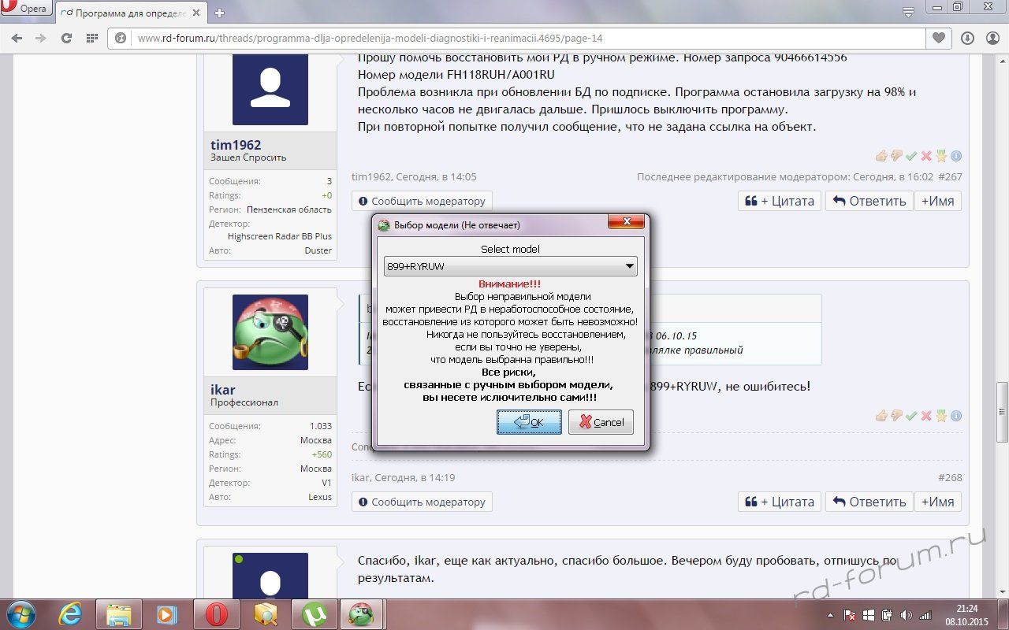Screen dimensions: 1009x630
Task: Click 'Ответить' on ikar's post #268
Action: [x=869, y=502]
